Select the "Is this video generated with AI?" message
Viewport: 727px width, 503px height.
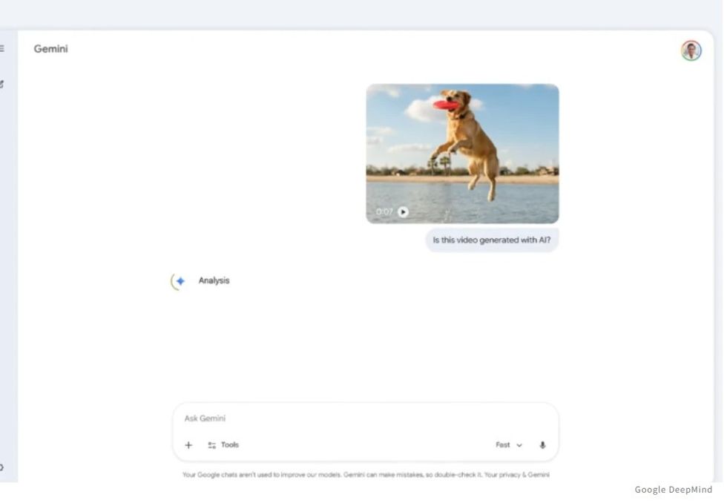(x=491, y=240)
